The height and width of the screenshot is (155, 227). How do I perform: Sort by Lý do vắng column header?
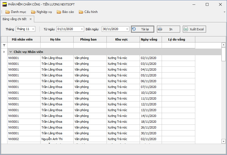pos(178,39)
